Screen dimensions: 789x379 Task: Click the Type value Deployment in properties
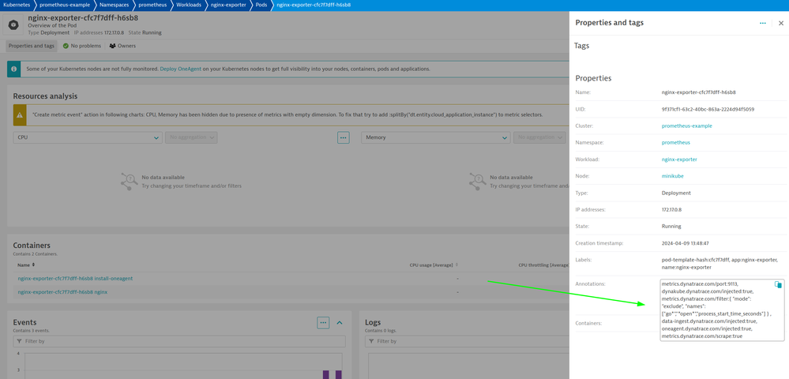pos(676,193)
